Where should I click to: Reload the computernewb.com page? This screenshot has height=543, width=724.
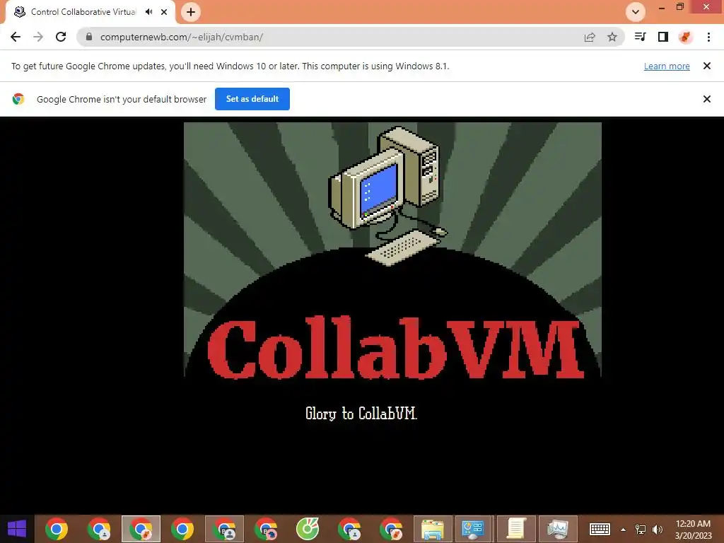(61, 37)
